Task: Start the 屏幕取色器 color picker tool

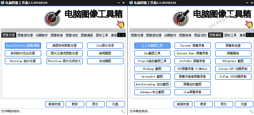Action: [233, 45]
